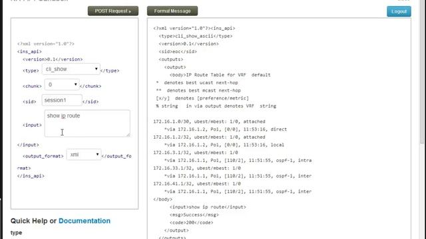Click the ospf-1, intra route line
Image resolution: width=426 pixels, height=239 pixels.
tap(238, 161)
